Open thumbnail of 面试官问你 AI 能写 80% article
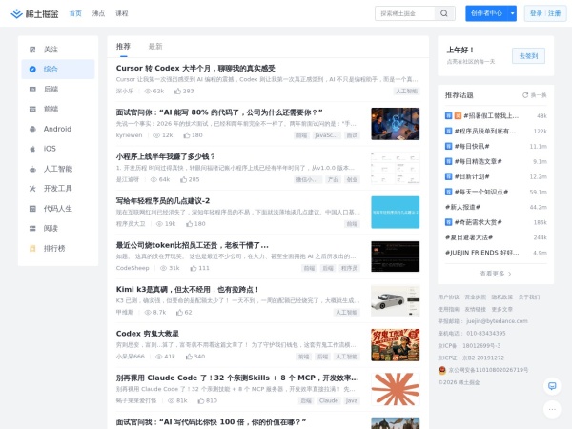Viewport: 572px width, 429px height. point(396,124)
